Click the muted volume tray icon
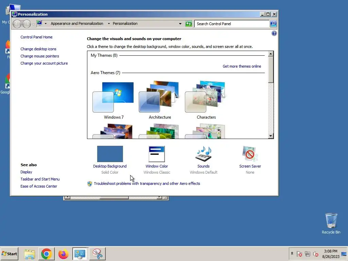This screenshot has width=348, height=261. (315, 254)
